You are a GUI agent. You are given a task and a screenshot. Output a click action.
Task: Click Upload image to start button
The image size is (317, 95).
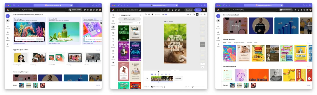click(64, 39)
